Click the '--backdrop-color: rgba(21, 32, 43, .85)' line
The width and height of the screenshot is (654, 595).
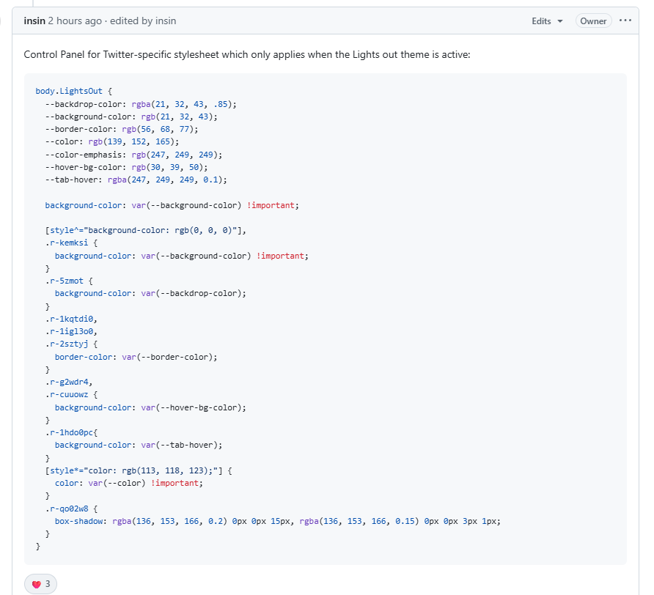(x=141, y=104)
